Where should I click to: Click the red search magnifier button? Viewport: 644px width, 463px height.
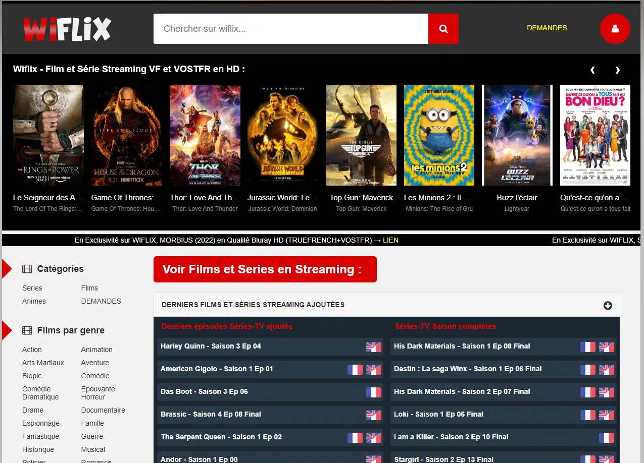[x=443, y=29]
